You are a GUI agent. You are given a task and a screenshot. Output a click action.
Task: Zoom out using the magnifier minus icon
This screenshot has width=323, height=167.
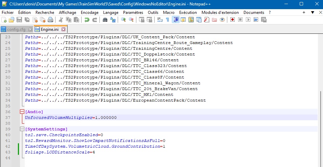point(131,20)
